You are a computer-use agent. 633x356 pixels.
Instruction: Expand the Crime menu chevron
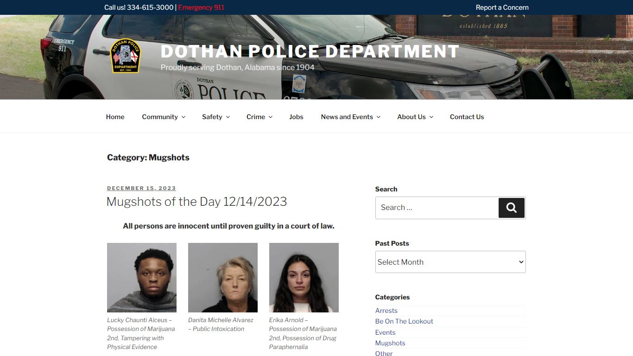tap(271, 117)
